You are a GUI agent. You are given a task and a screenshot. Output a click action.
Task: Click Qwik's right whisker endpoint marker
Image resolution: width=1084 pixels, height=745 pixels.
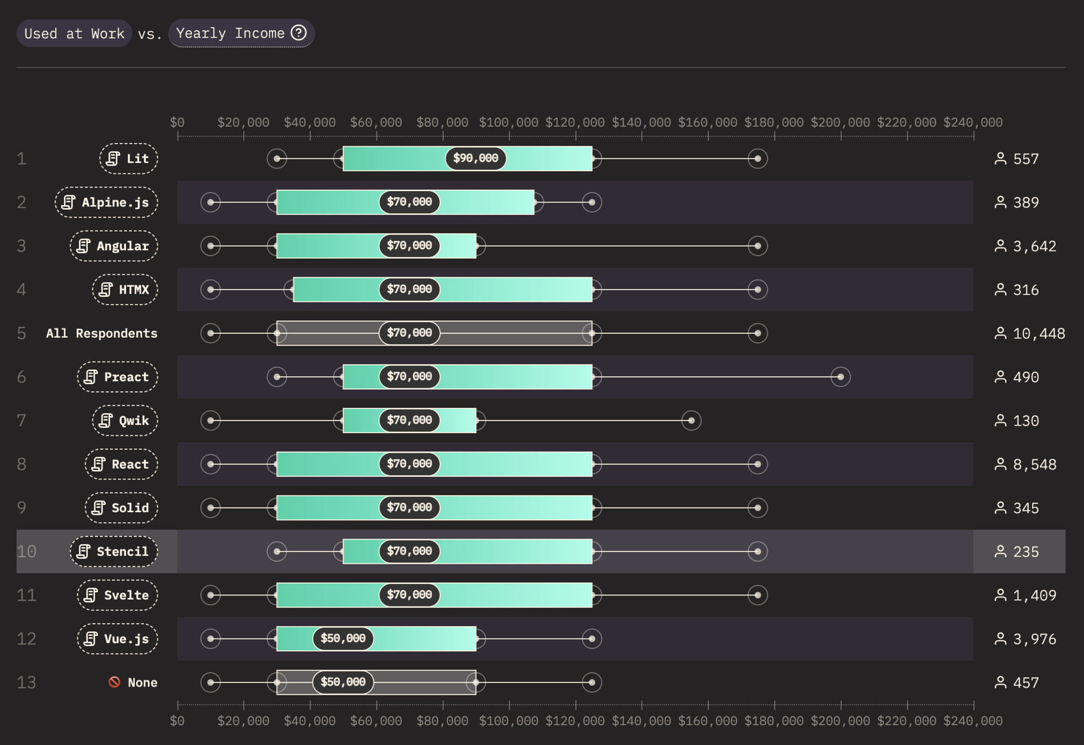(x=691, y=421)
